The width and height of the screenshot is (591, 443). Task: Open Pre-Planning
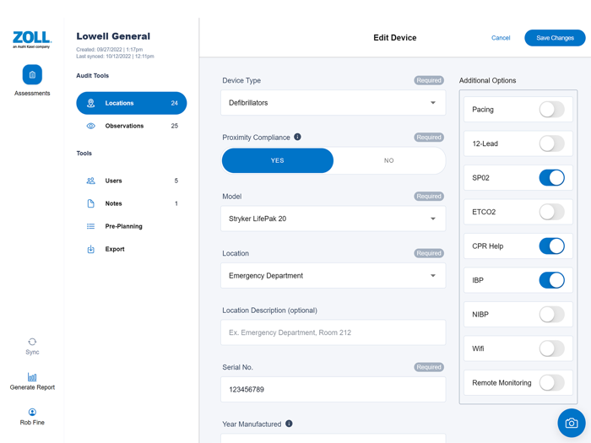(x=132, y=226)
